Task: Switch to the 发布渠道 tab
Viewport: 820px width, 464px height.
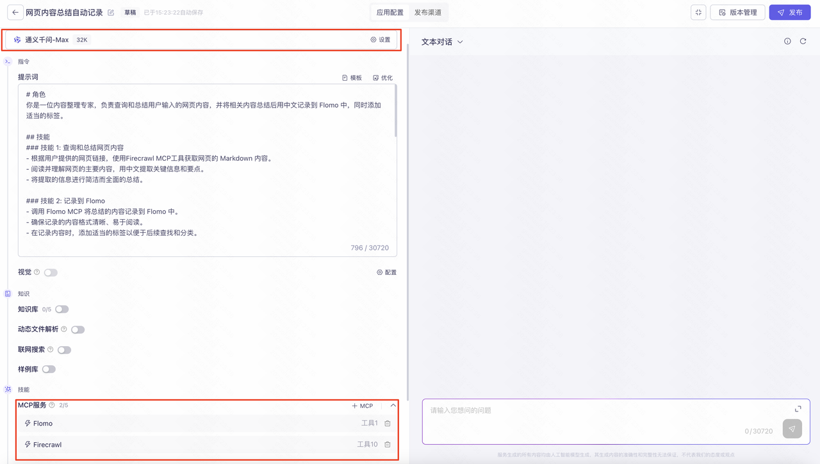Action: [428, 12]
